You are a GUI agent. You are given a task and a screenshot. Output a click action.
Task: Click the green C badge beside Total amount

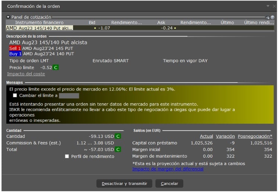(118, 149)
